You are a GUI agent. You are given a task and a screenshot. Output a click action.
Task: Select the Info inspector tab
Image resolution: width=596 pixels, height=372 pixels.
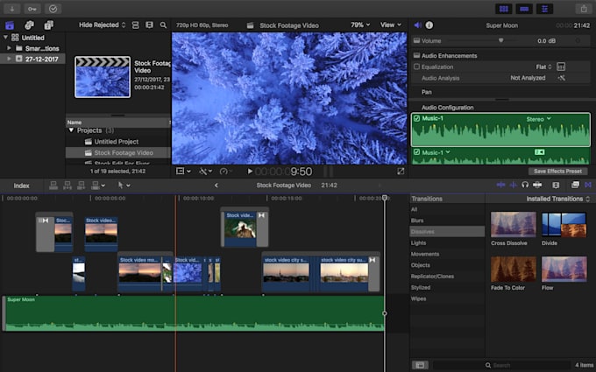[x=429, y=25]
